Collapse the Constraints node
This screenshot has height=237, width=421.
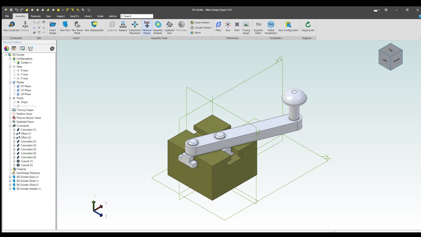tap(10, 126)
